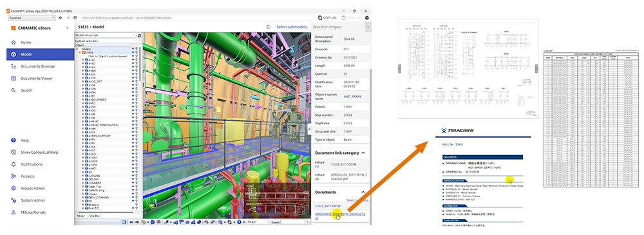Screen dimensions: 644x235
Task: Click the browser forward arrow
Action: click(x=68, y=17)
